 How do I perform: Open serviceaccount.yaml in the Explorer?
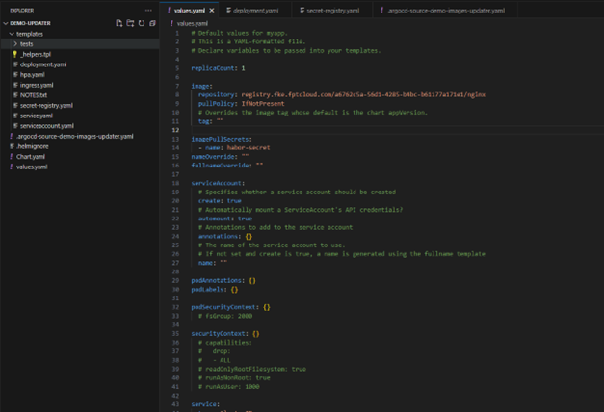46,126
